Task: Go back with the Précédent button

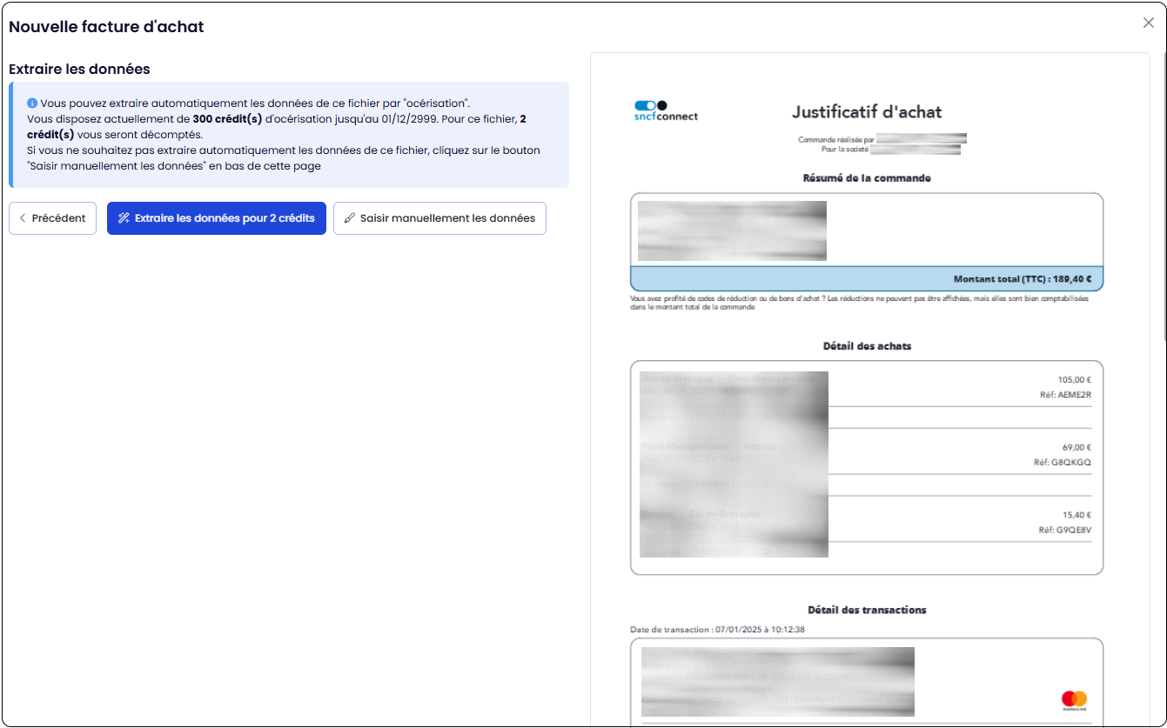Action: [x=52, y=218]
